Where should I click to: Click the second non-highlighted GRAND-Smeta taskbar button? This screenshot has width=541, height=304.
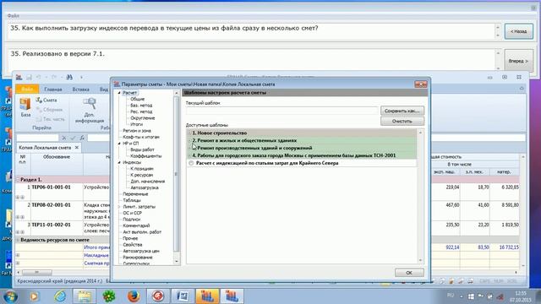(x=232, y=296)
